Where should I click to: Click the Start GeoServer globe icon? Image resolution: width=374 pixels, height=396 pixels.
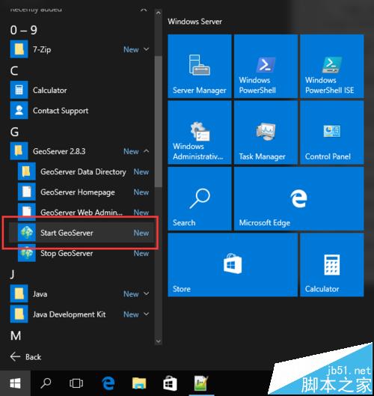[26, 233]
